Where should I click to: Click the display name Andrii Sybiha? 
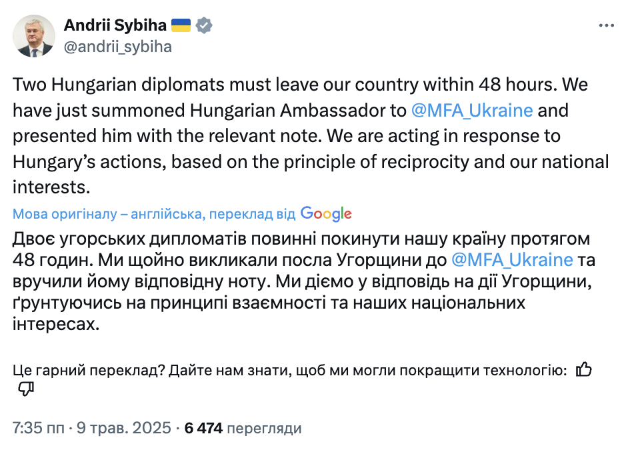(x=115, y=26)
